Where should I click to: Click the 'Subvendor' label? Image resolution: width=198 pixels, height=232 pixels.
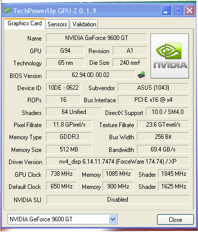102,88
